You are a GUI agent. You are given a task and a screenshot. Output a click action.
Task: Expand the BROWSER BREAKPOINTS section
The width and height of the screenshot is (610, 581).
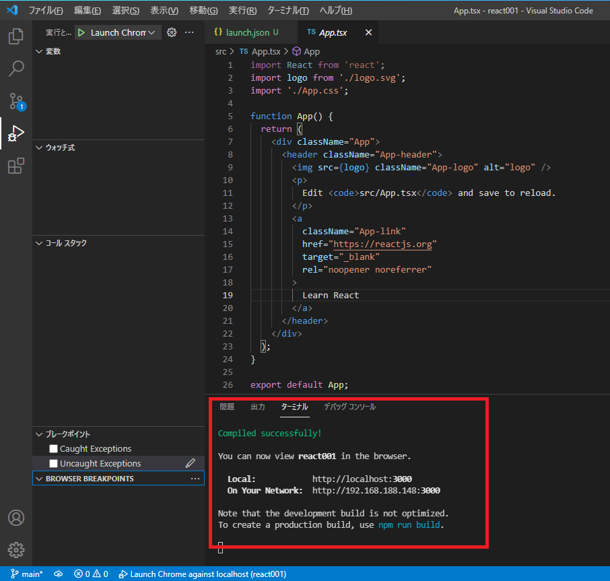coord(89,479)
